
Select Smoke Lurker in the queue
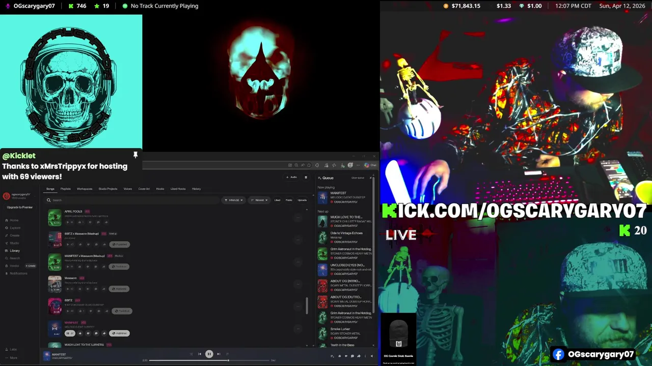coord(344,333)
